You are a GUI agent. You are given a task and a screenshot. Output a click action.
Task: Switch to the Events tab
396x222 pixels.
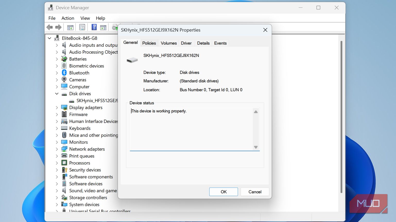pyautogui.click(x=220, y=43)
